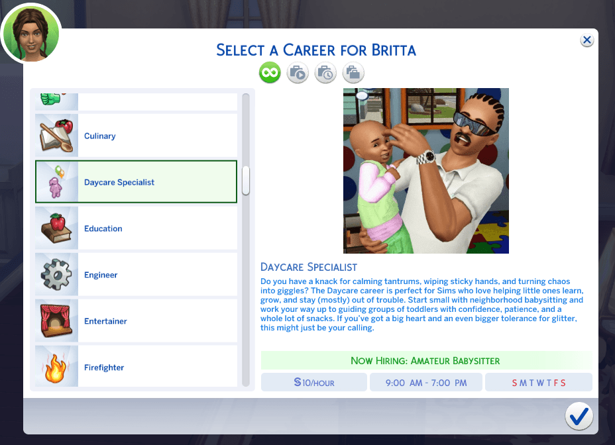Click the Education apple on book icon

tap(56, 228)
